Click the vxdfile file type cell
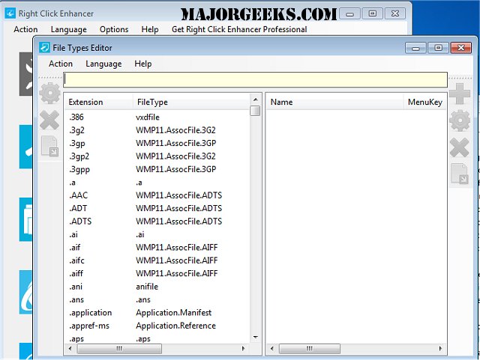Image resolution: width=480 pixels, height=360 pixels. [148, 117]
